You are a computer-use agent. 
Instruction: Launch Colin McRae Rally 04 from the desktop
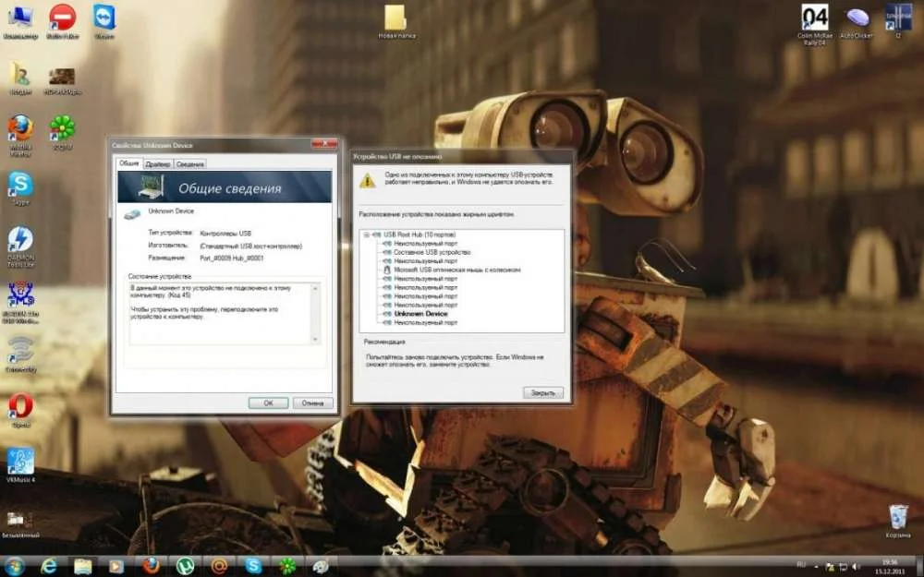[815, 24]
